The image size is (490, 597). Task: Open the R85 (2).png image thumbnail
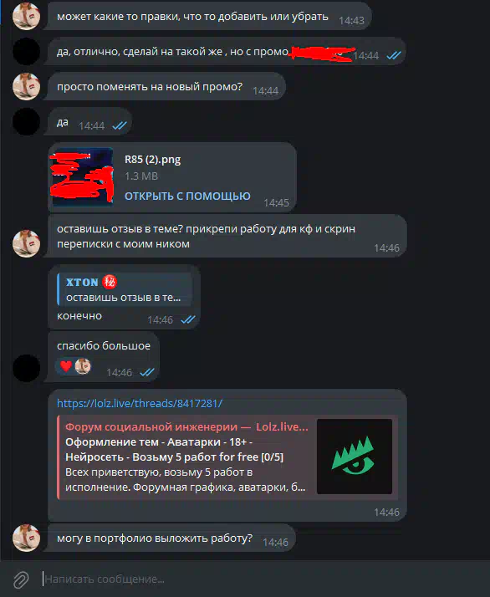tap(83, 177)
